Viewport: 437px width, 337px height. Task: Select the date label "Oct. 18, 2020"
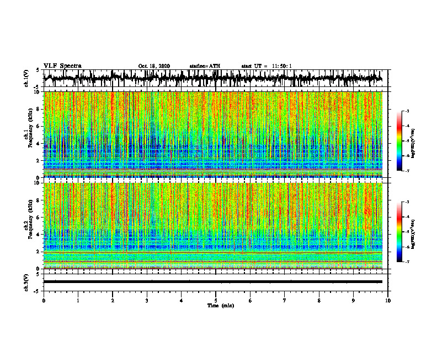pos(154,66)
